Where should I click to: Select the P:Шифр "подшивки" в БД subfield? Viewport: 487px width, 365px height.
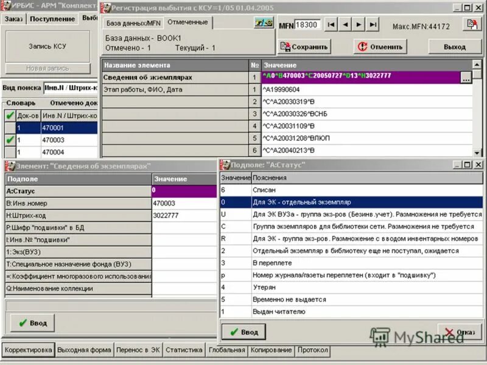pos(79,228)
